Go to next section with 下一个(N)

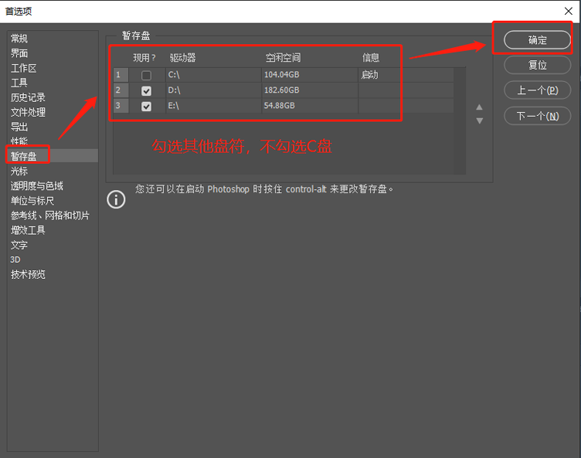click(x=537, y=117)
